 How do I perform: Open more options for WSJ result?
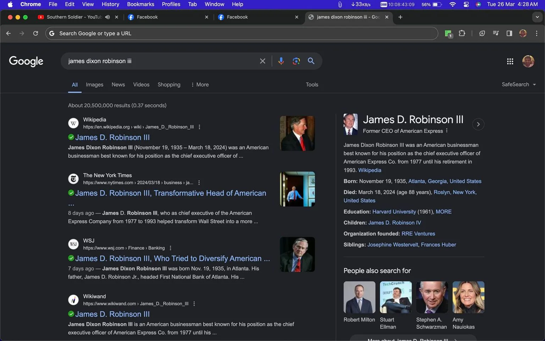pyautogui.click(x=170, y=248)
